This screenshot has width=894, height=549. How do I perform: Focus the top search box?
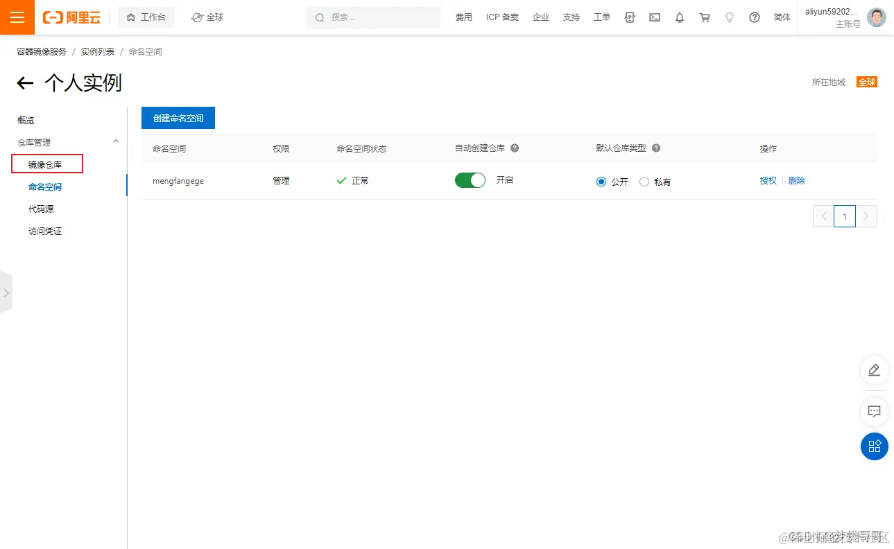point(373,17)
